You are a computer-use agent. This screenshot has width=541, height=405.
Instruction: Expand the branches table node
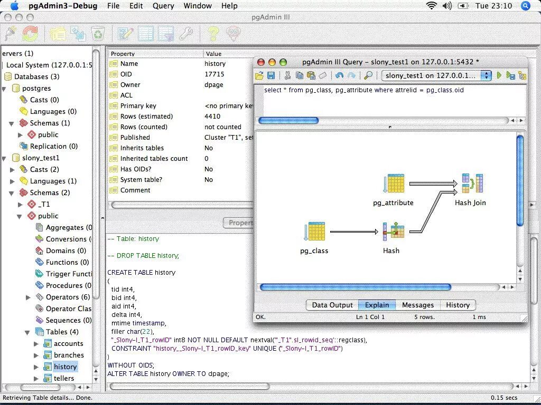pos(36,355)
